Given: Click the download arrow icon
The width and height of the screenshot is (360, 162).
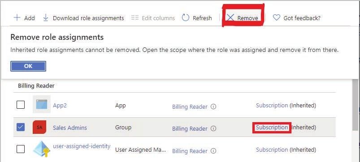Looking at the screenshot, I should point(46,17).
